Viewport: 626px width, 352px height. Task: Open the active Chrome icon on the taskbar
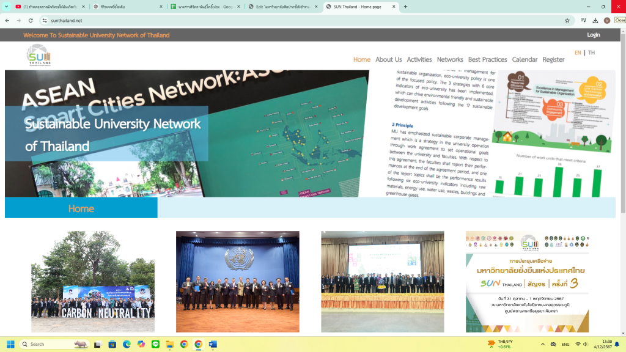click(199, 344)
